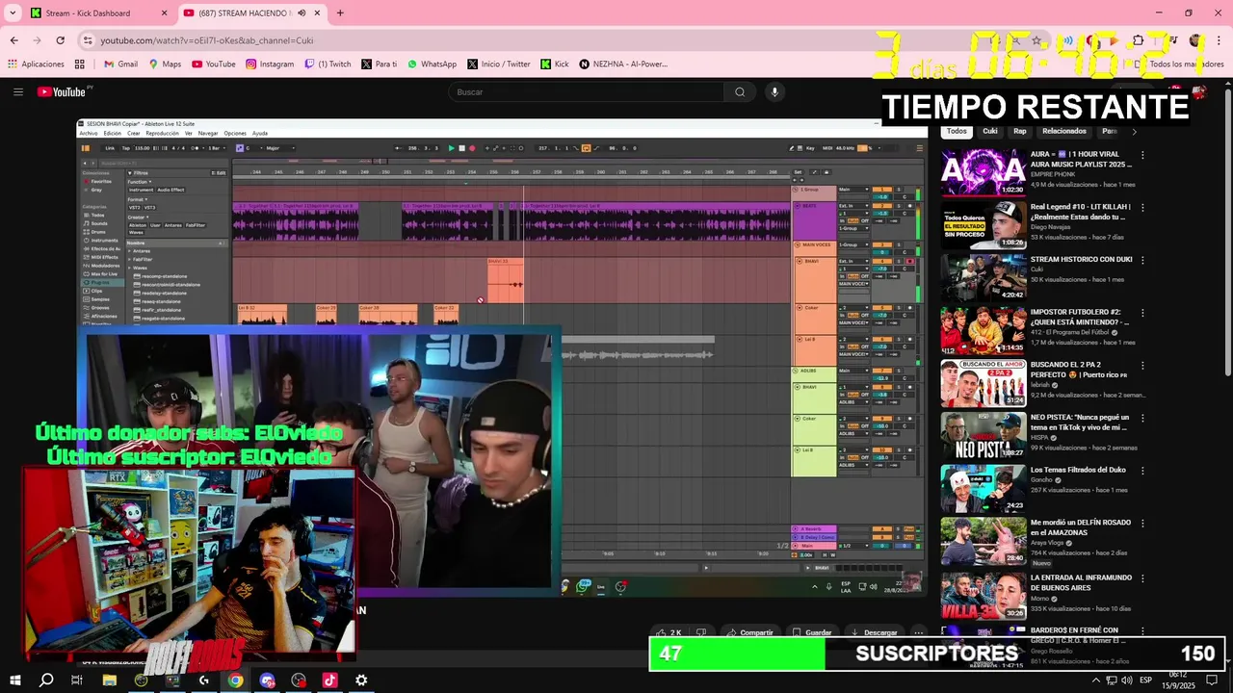Open Ableton's Opciones menu
The image size is (1233, 693).
click(235, 133)
